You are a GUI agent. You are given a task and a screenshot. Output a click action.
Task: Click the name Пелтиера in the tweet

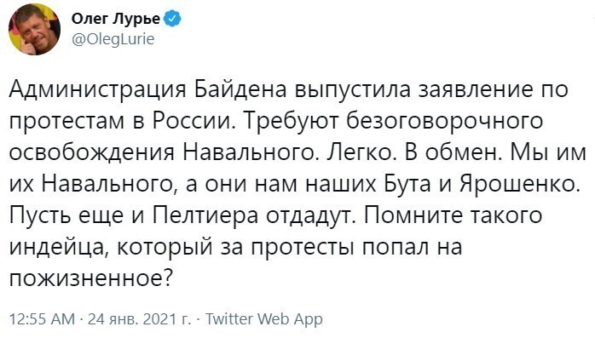205,216
